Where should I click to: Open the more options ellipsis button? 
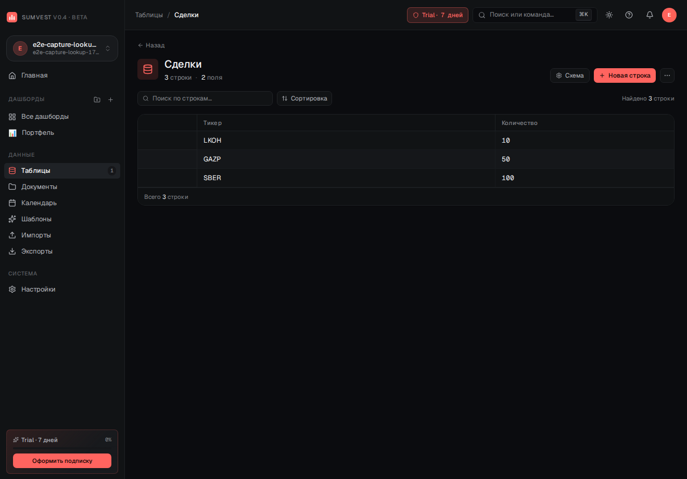click(667, 75)
